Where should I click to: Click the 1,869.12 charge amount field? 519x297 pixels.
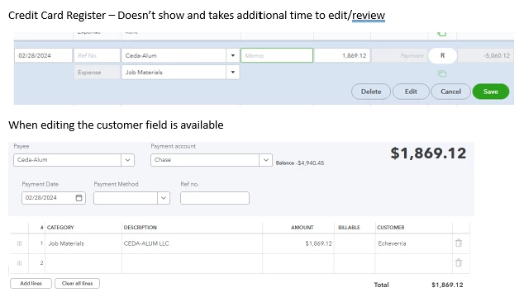coord(342,55)
